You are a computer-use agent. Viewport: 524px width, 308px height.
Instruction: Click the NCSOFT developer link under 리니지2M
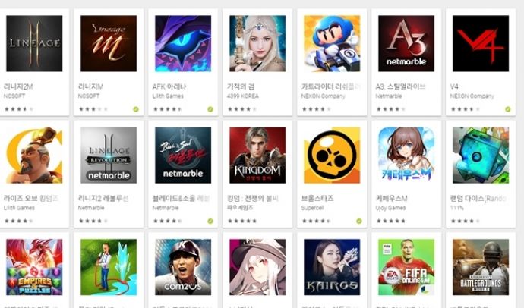(x=14, y=96)
